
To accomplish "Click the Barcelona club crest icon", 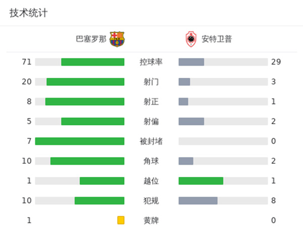I will point(117,39).
